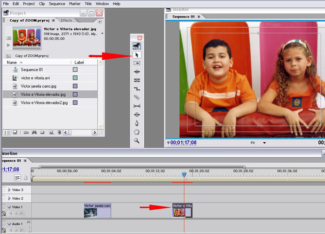Viewport: 325px width, 234px height.
Task: Toggle Snap button in timeline
Action: [x=17, y=178]
